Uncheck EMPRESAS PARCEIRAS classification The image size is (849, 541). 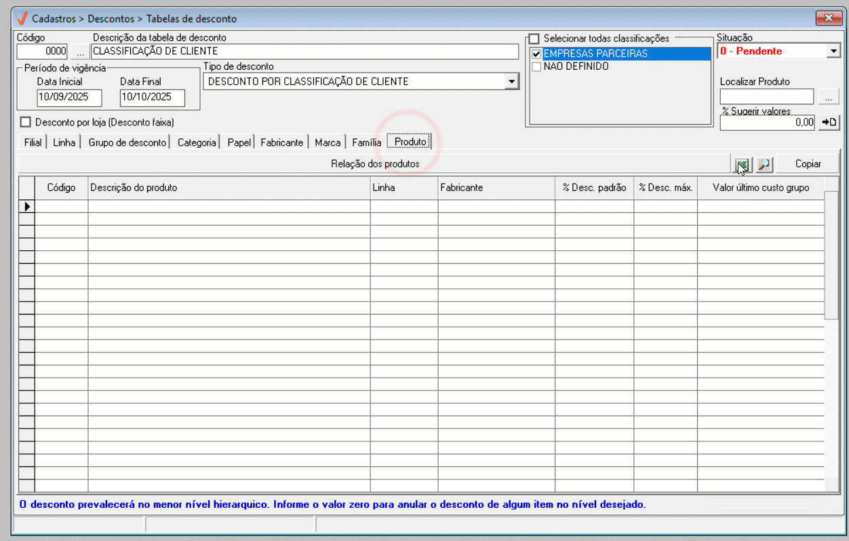pos(536,54)
